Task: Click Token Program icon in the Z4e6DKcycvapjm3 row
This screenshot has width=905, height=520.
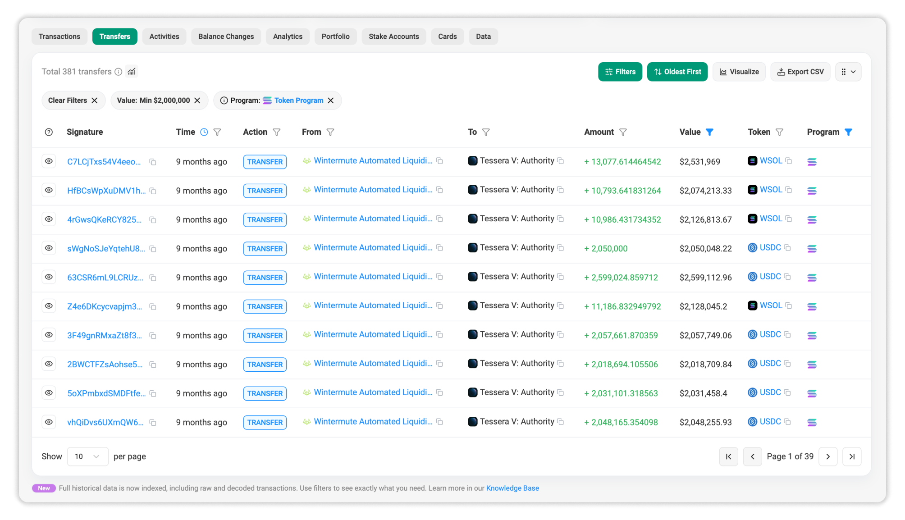Action: tap(812, 307)
